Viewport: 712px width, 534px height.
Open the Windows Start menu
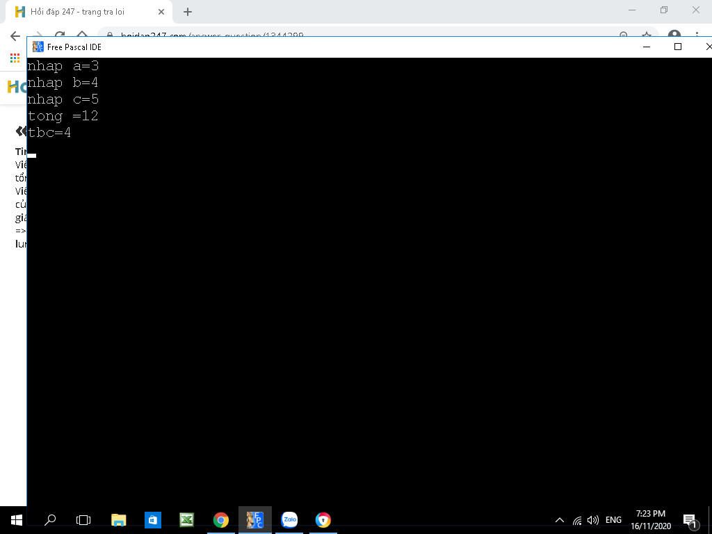tap(17, 520)
